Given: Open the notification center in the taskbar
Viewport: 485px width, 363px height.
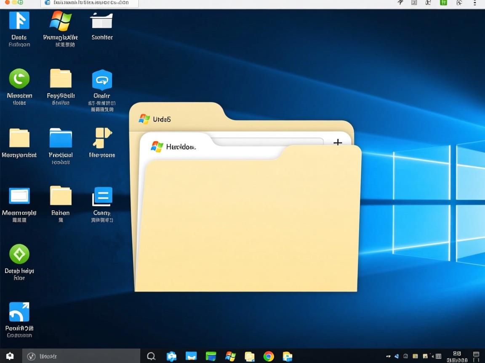Looking at the screenshot, I should [476, 356].
